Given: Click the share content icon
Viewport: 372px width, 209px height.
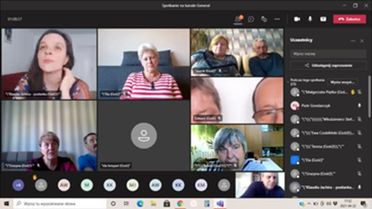Looking at the screenshot, I should [323, 19].
